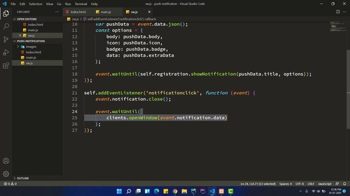Open the Source Control view

tap(6, 40)
